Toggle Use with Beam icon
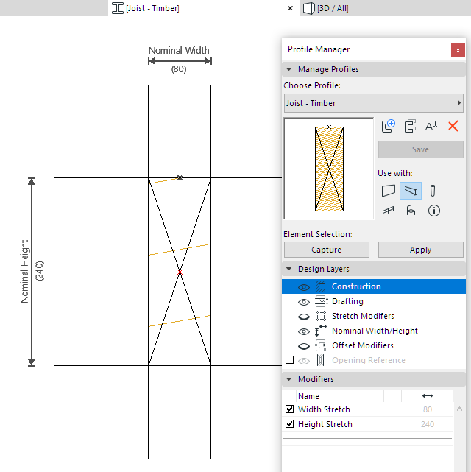The height and width of the screenshot is (472, 471). (x=411, y=191)
